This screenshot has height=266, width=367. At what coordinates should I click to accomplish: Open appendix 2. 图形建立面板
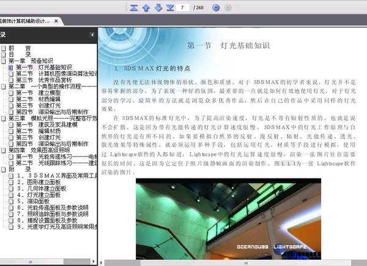click(39, 182)
